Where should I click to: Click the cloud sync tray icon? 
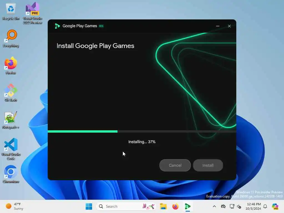223,206
